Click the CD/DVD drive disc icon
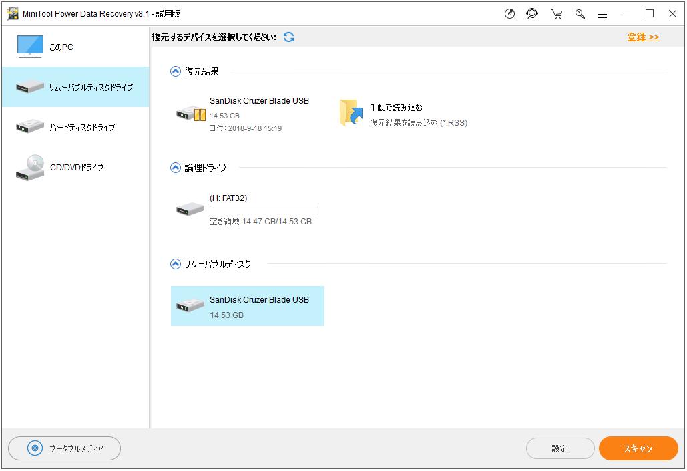The height and width of the screenshot is (471, 687). coord(30,168)
